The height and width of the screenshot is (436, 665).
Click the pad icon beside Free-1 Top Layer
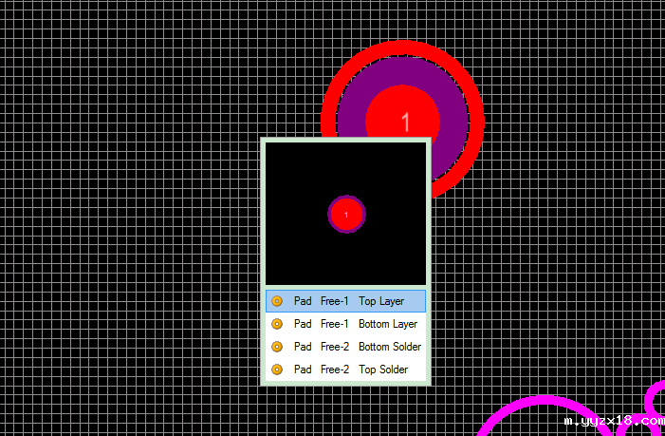[277, 301]
